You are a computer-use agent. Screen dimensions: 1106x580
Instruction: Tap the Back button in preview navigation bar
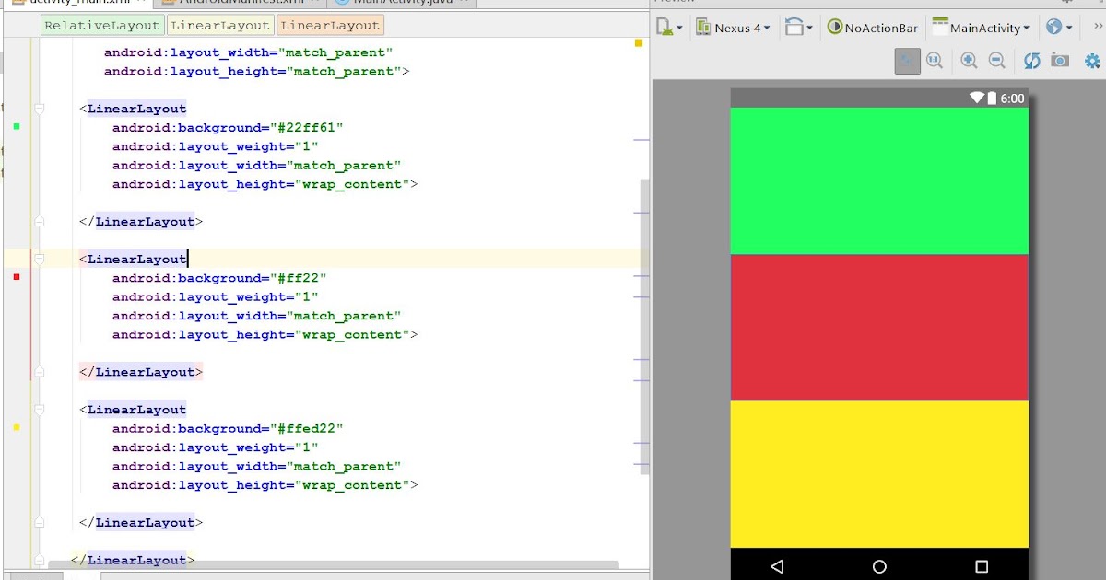click(x=776, y=566)
